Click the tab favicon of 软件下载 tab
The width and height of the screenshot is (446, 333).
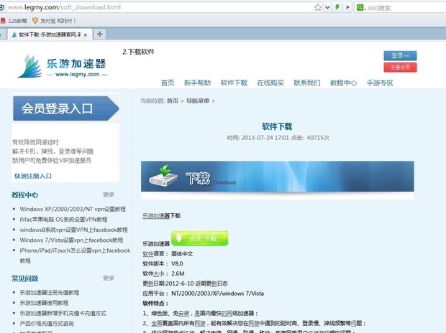click(x=14, y=34)
